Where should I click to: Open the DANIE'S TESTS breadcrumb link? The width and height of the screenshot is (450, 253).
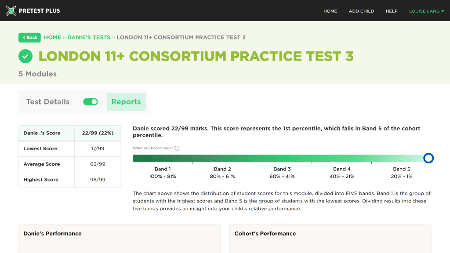pyautogui.click(x=89, y=37)
